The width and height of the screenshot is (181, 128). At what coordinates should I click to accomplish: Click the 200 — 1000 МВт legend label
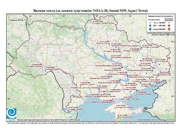coord(159,25)
